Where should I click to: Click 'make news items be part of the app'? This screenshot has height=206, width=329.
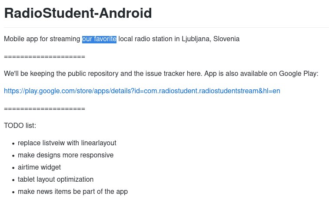click(x=73, y=192)
